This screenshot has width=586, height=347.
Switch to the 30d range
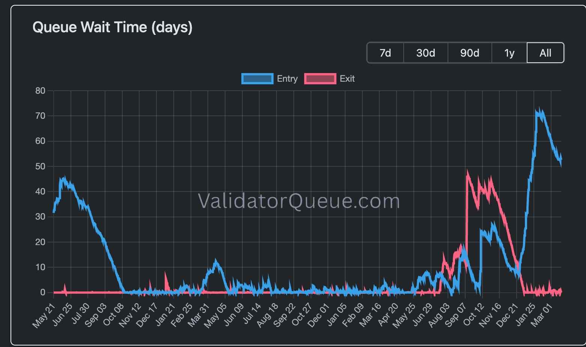[x=425, y=53]
